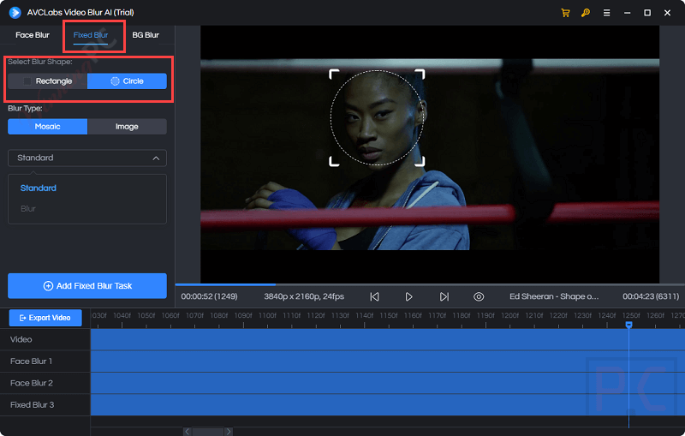Toggle the eye preview icon
Viewport: 685px width, 436px height.
479,296
